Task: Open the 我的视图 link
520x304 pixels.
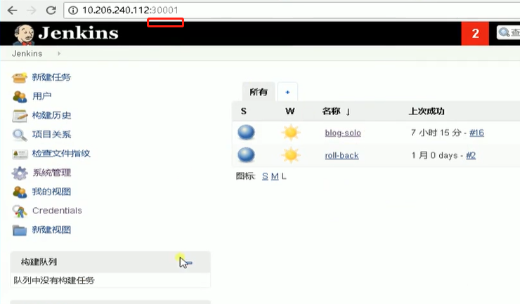Action: [x=51, y=191]
